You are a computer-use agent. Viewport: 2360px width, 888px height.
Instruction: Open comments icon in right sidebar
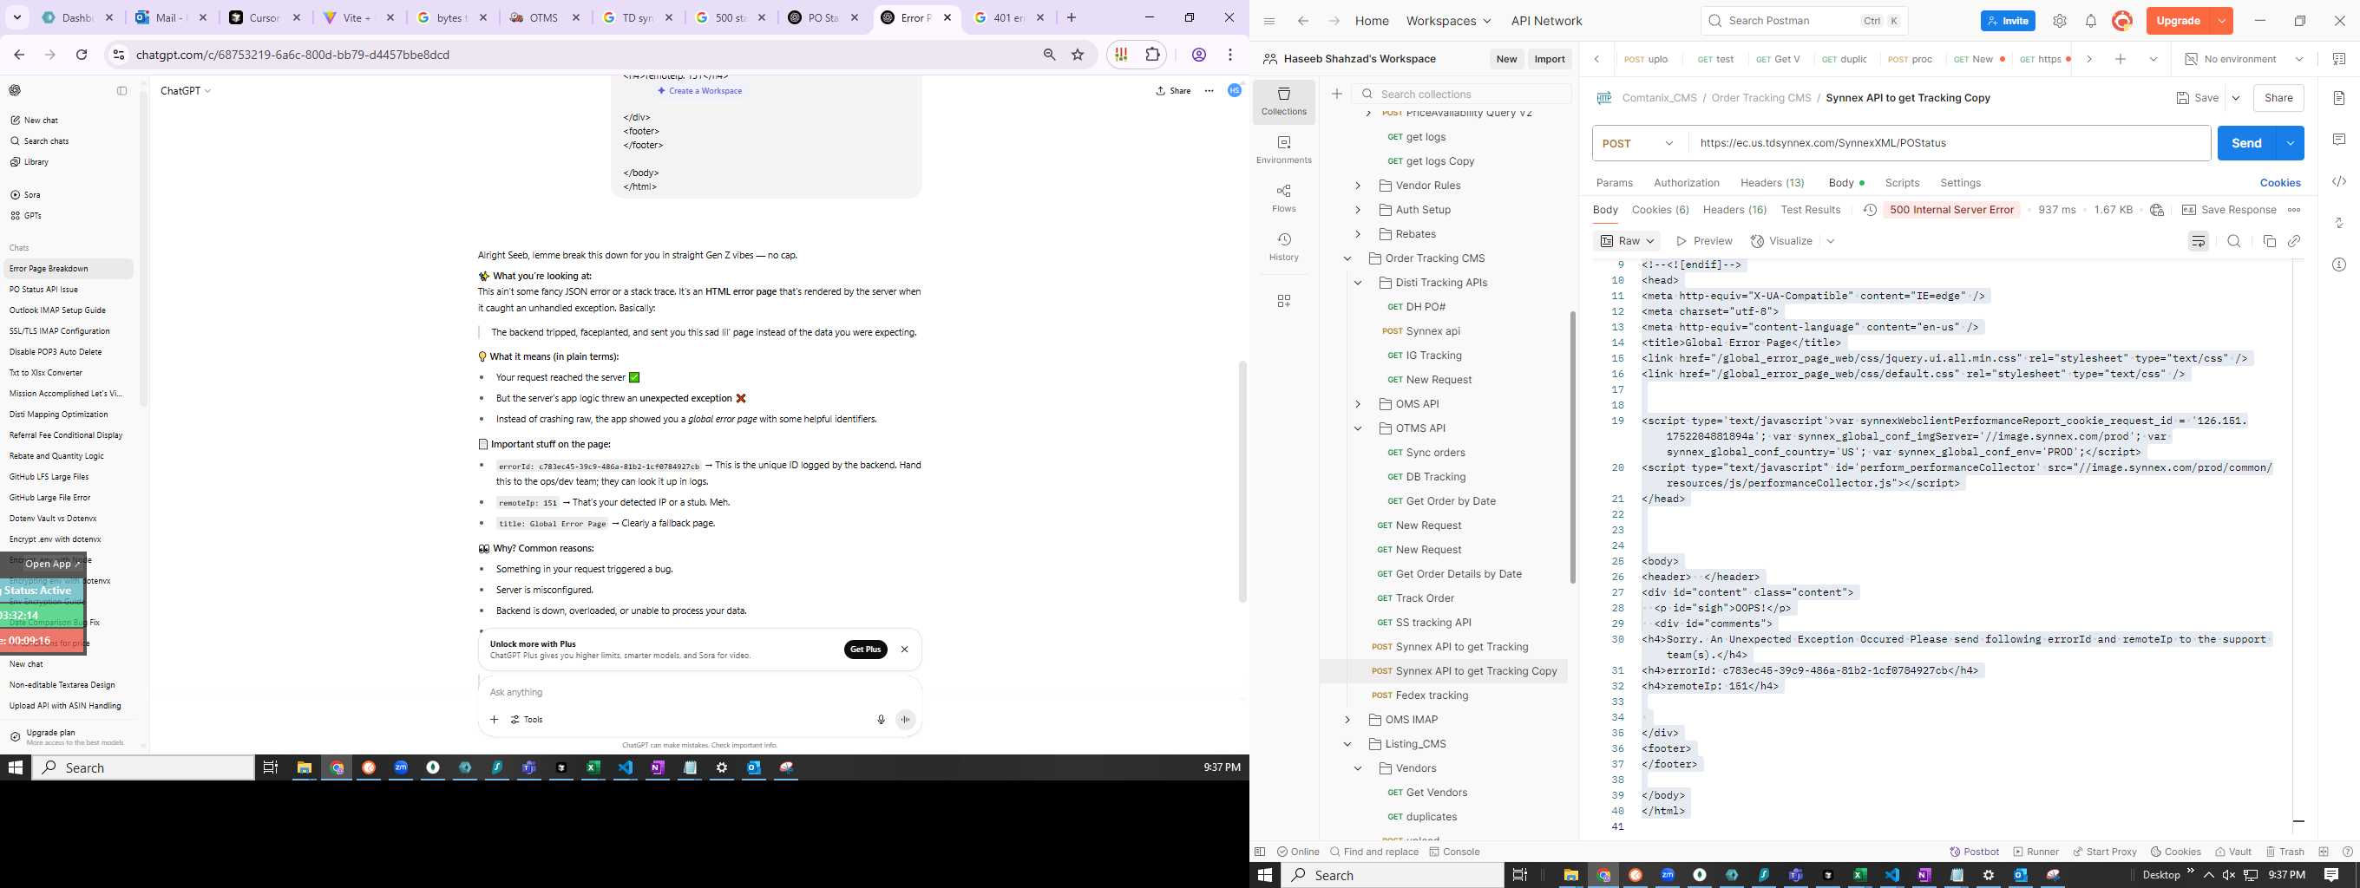2339,139
